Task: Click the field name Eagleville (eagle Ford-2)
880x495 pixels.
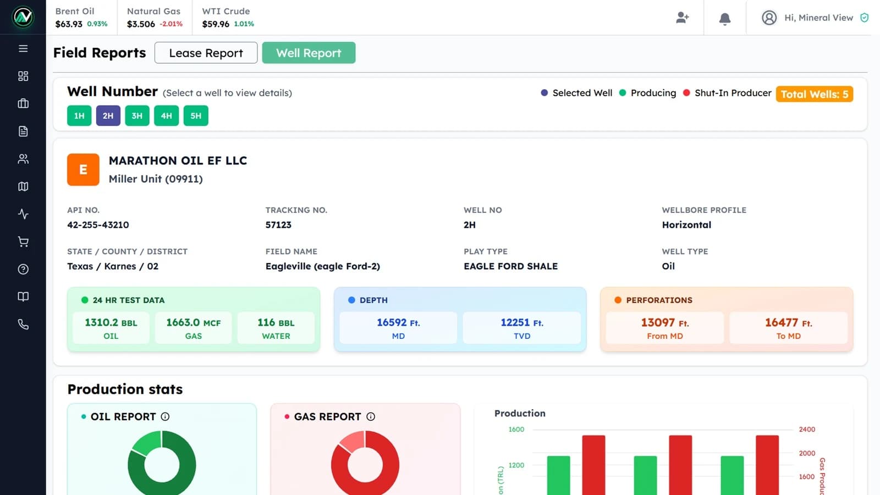Action: (x=323, y=266)
